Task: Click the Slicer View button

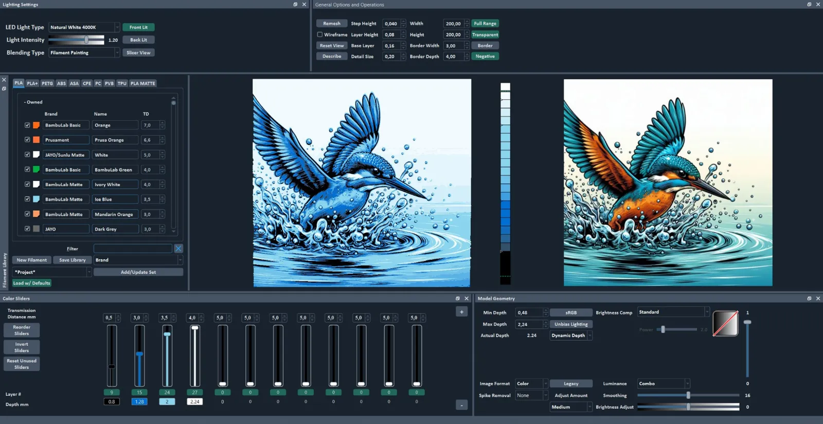Action: 138,52
